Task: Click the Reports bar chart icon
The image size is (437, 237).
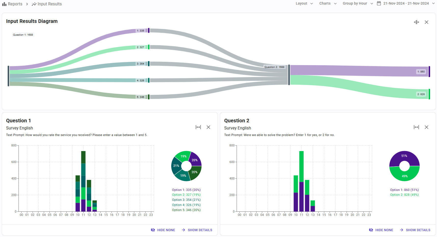Action: coord(4,4)
